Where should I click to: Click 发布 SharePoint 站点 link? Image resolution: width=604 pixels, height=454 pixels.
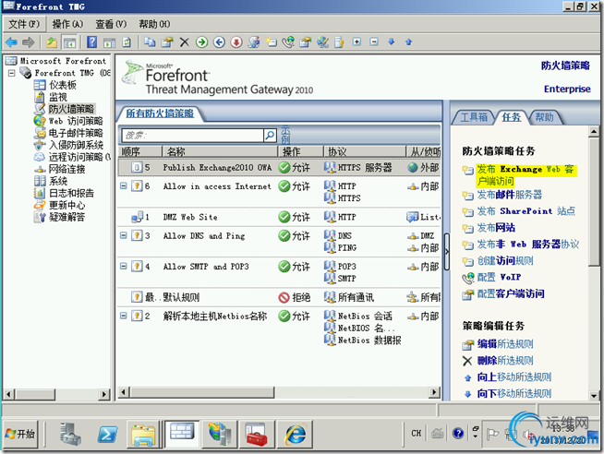[526, 211]
